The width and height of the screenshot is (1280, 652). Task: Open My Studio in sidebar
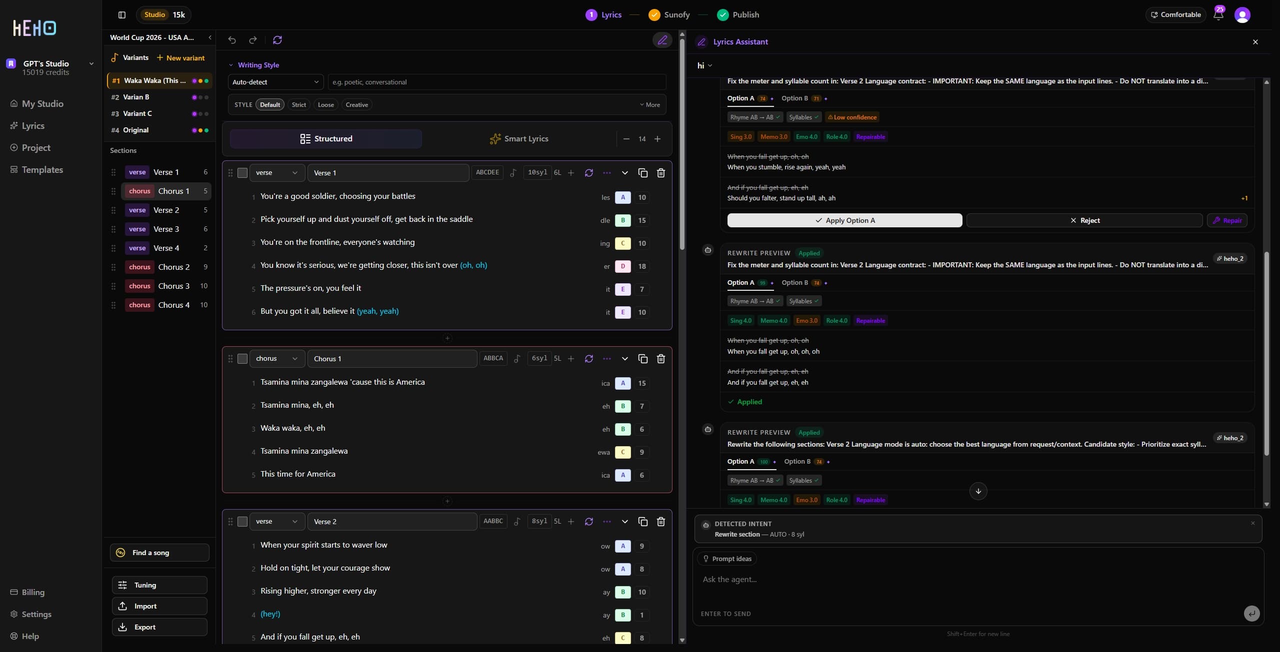click(x=37, y=104)
